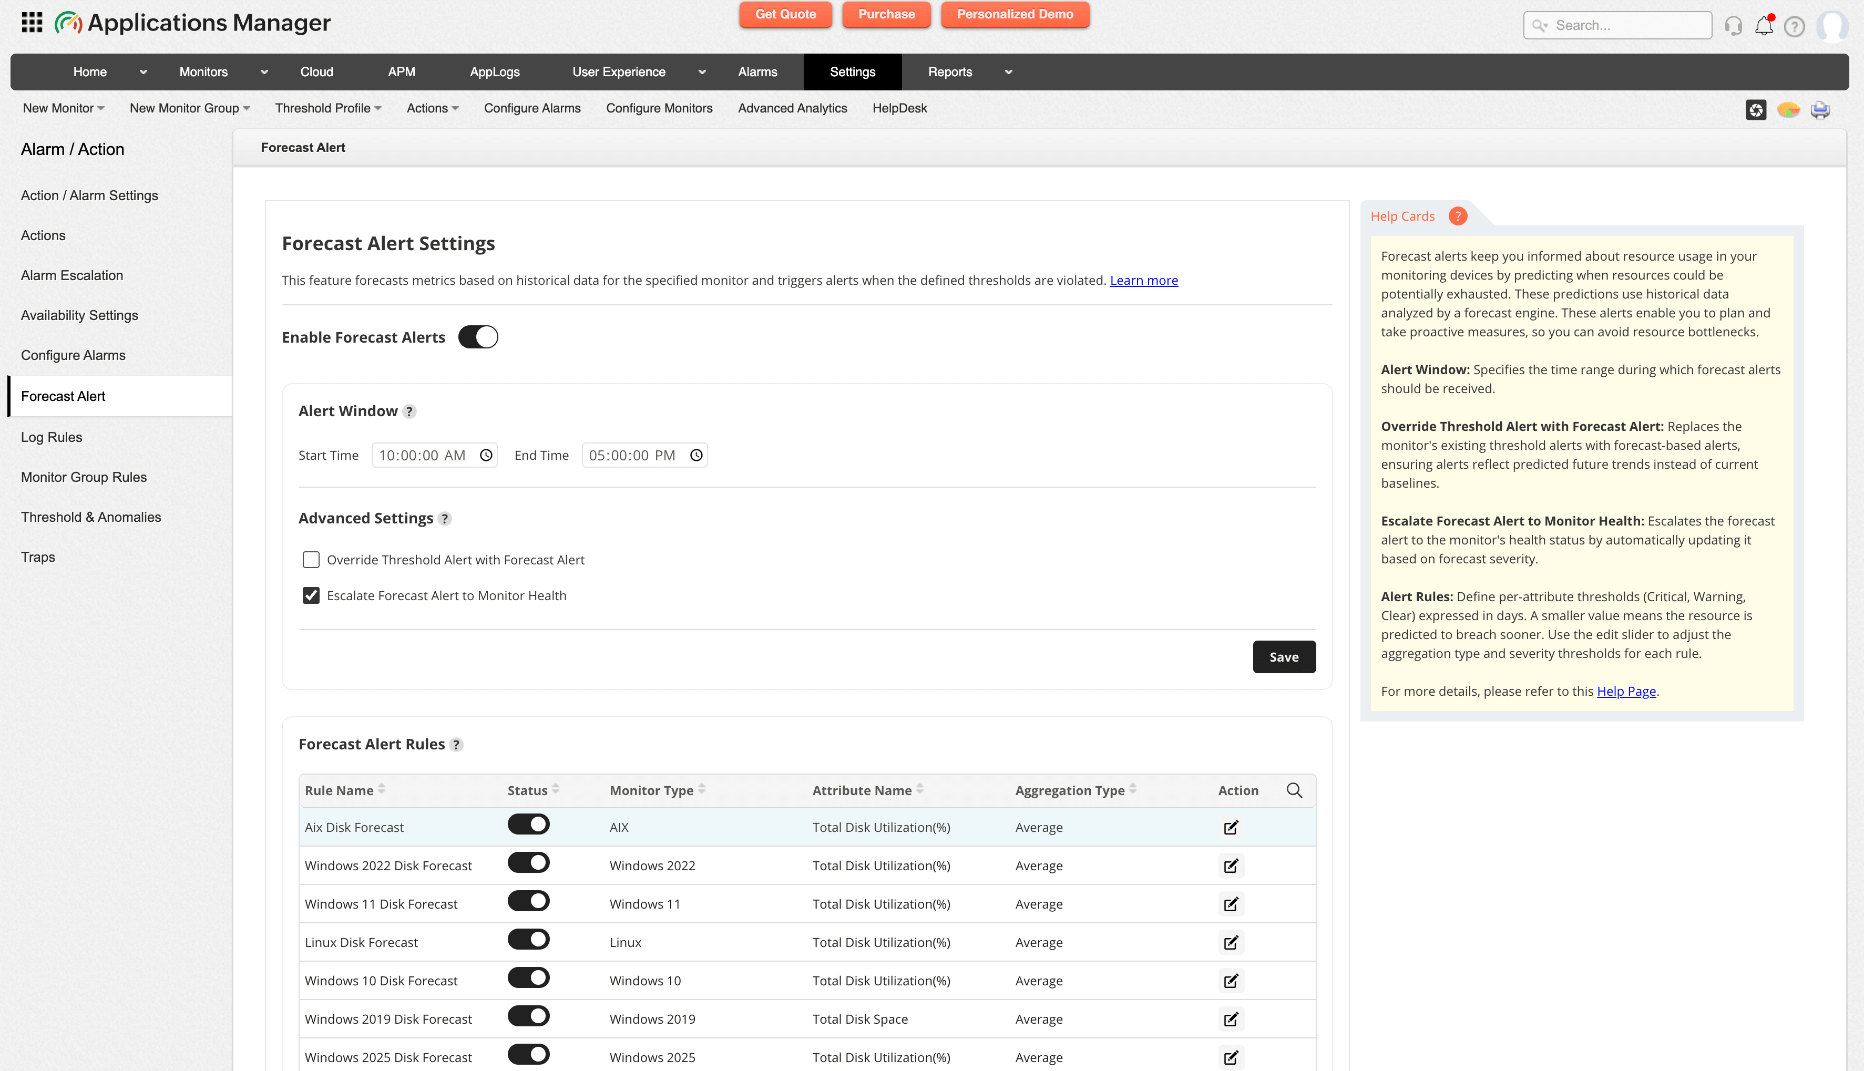Expand the Home menu chevron

(x=144, y=72)
